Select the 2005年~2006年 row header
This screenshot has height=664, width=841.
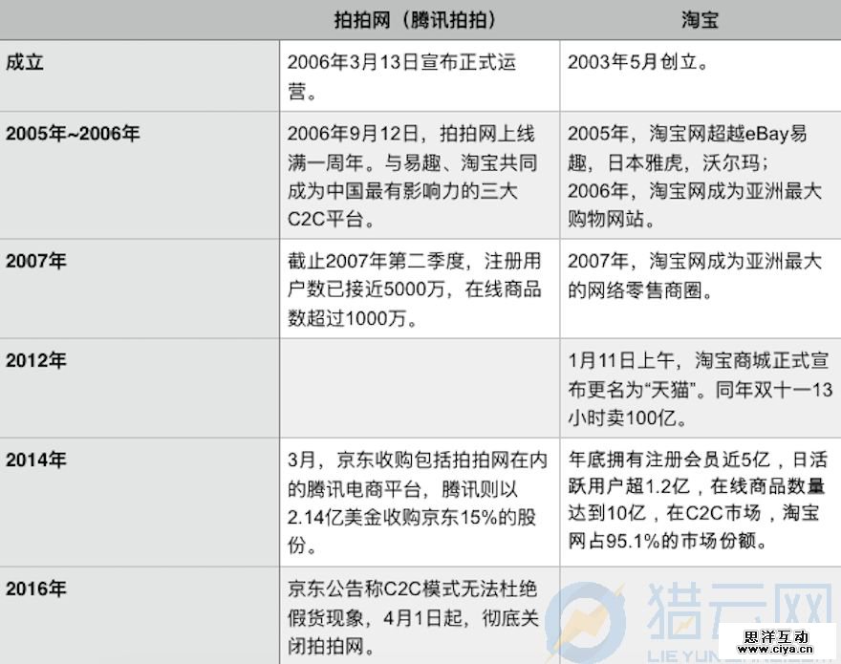tap(73, 134)
